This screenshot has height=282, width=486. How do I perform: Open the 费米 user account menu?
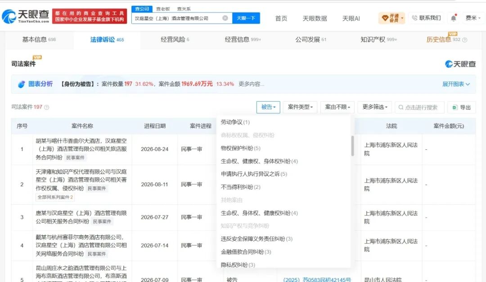[473, 18]
